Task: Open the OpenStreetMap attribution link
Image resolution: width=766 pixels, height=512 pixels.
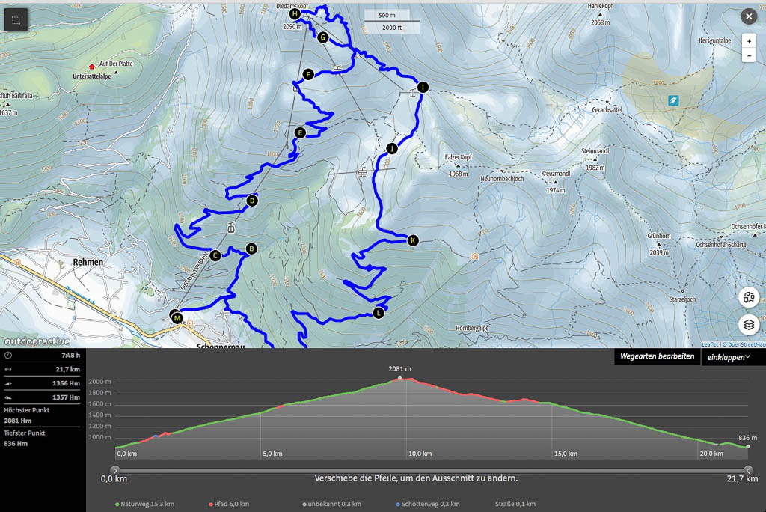Action: [x=745, y=344]
